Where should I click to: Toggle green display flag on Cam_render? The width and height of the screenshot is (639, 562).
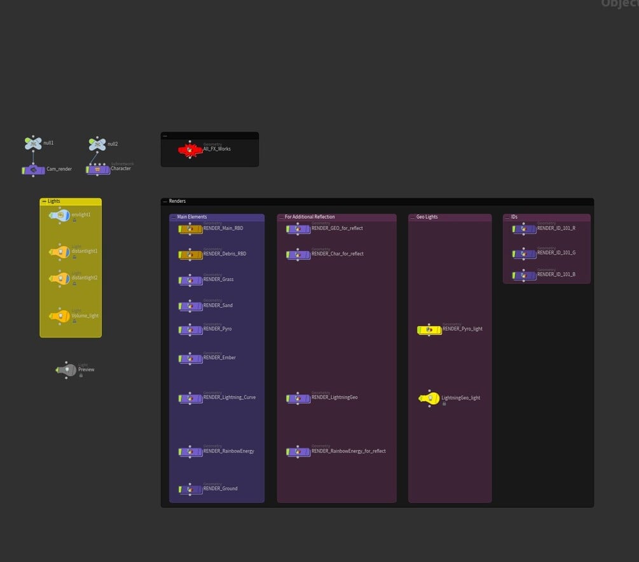click(x=24, y=170)
